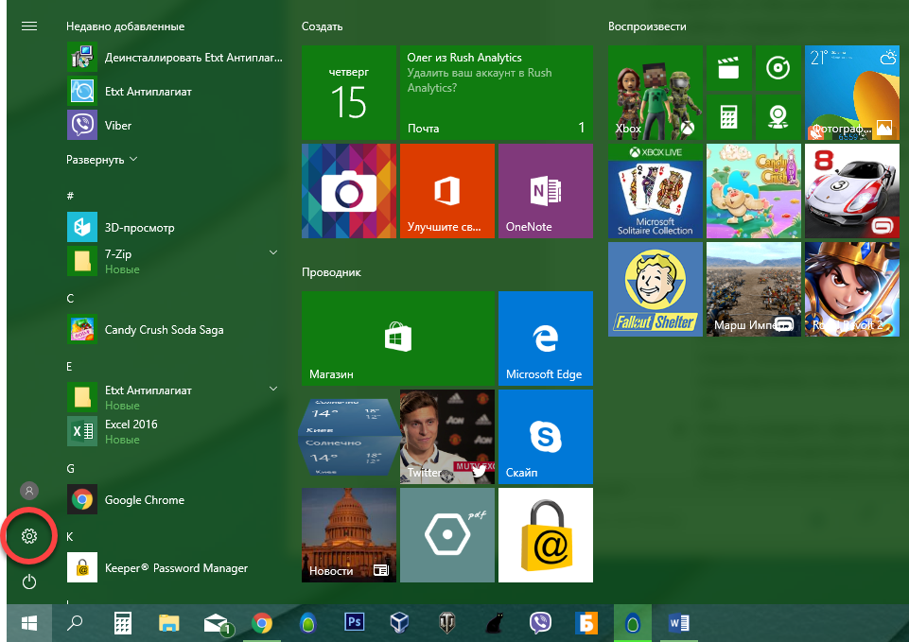Open the Settings gear icon
909x642 pixels.
tap(29, 536)
